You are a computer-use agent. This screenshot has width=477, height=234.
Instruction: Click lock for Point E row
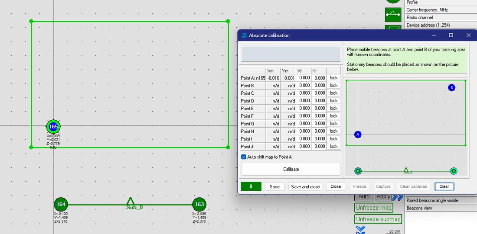[x=334, y=108]
